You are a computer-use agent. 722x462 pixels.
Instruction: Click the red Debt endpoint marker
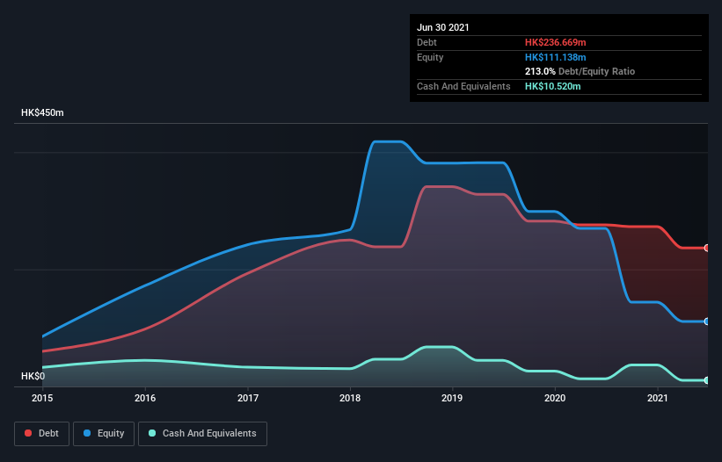(707, 249)
